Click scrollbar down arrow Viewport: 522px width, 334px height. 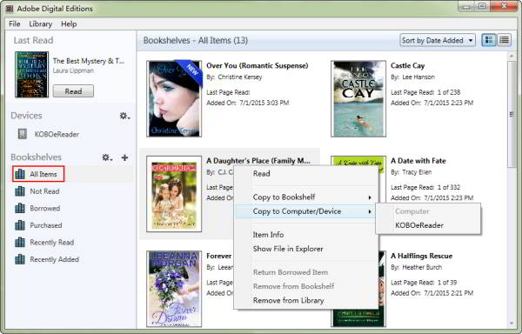tap(512, 323)
